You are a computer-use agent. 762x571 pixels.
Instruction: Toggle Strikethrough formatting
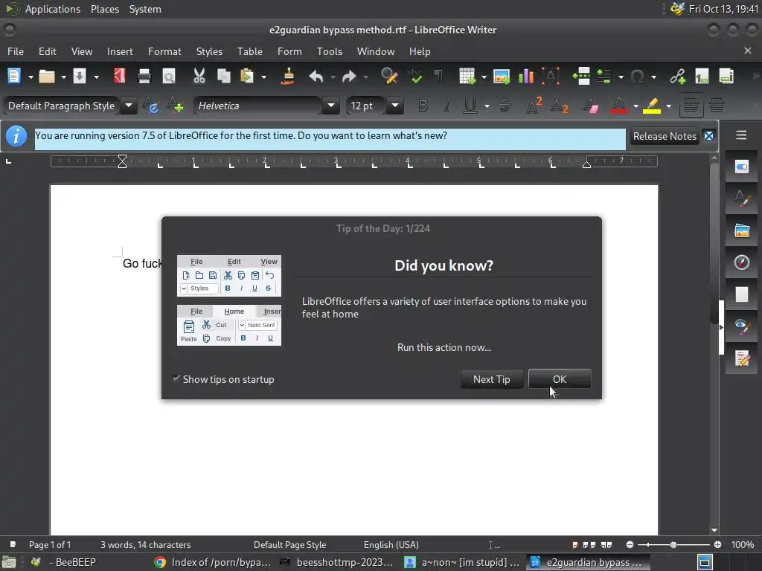pyautogui.click(x=505, y=106)
